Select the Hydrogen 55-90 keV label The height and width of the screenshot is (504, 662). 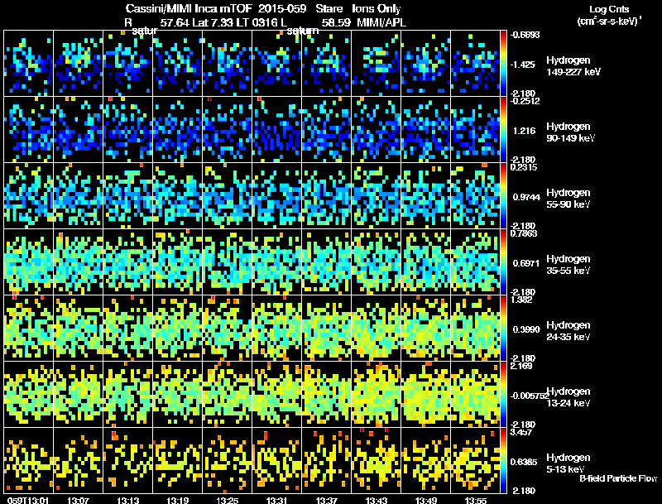click(x=568, y=199)
